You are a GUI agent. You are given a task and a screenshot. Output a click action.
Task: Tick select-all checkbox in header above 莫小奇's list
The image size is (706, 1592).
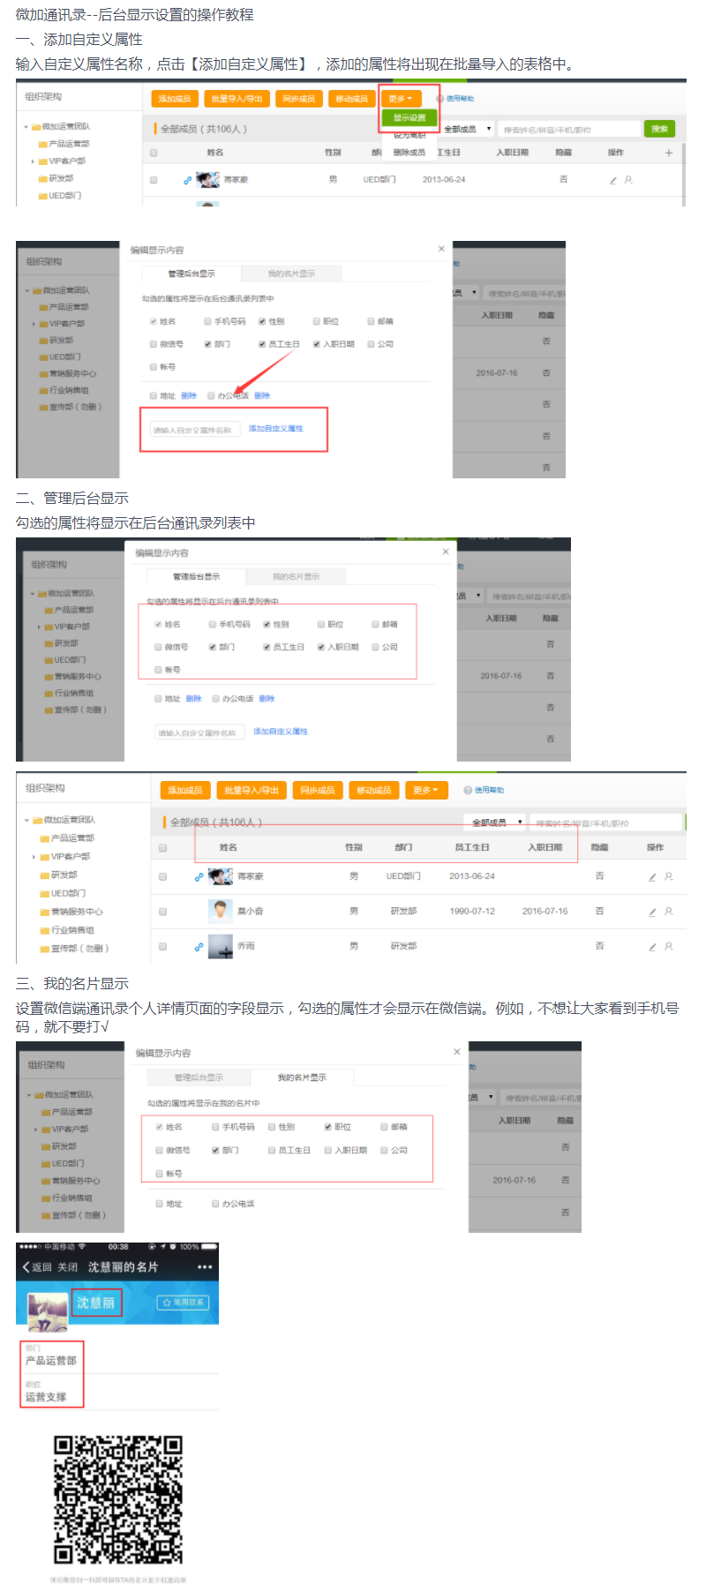[162, 847]
